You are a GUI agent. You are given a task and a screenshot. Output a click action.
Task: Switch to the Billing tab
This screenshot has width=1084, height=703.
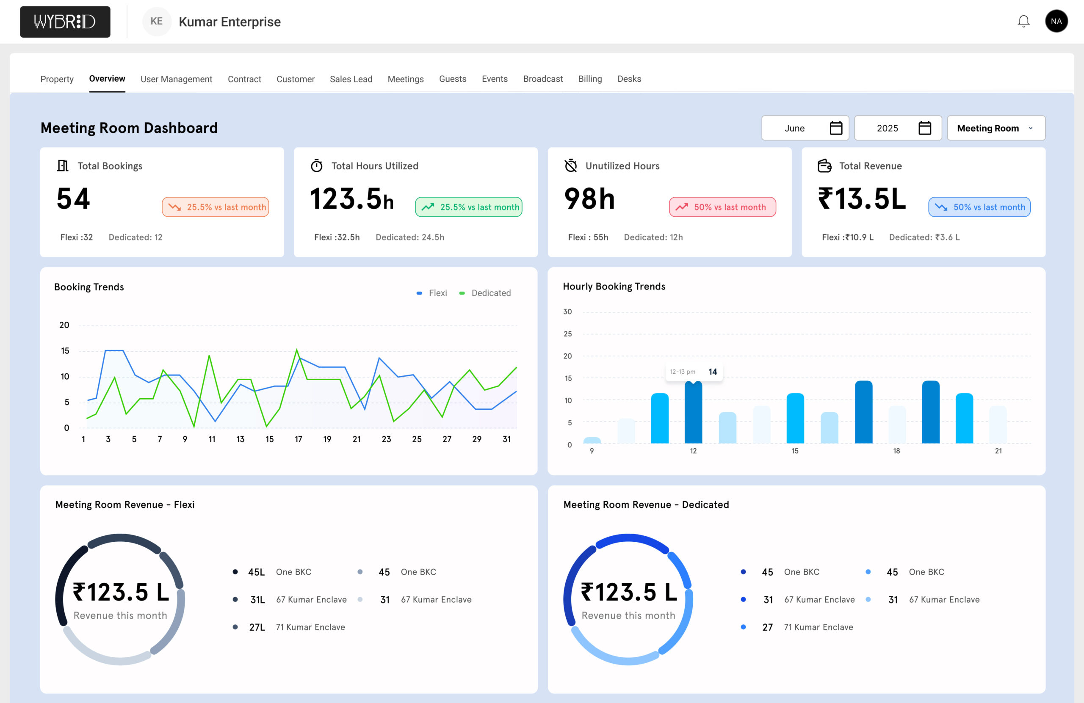(590, 79)
